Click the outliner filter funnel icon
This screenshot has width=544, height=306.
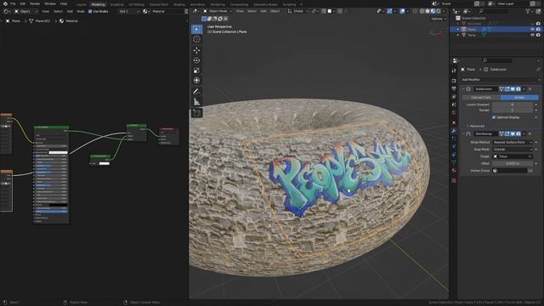click(x=528, y=11)
